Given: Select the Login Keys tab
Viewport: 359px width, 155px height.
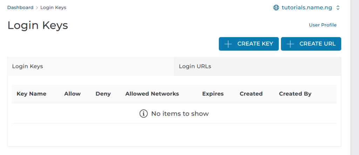Looking at the screenshot, I should (28, 66).
